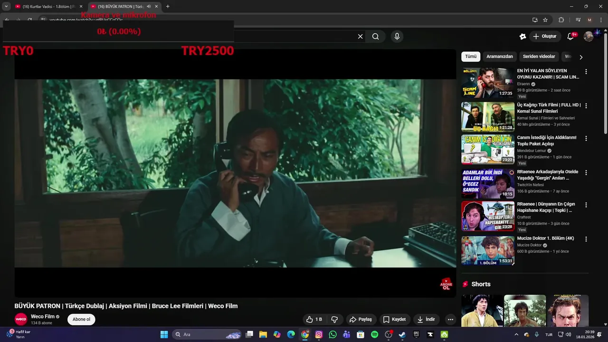This screenshot has width=608, height=342.
Task: Click the magnifier search button
Action: tap(376, 37)
